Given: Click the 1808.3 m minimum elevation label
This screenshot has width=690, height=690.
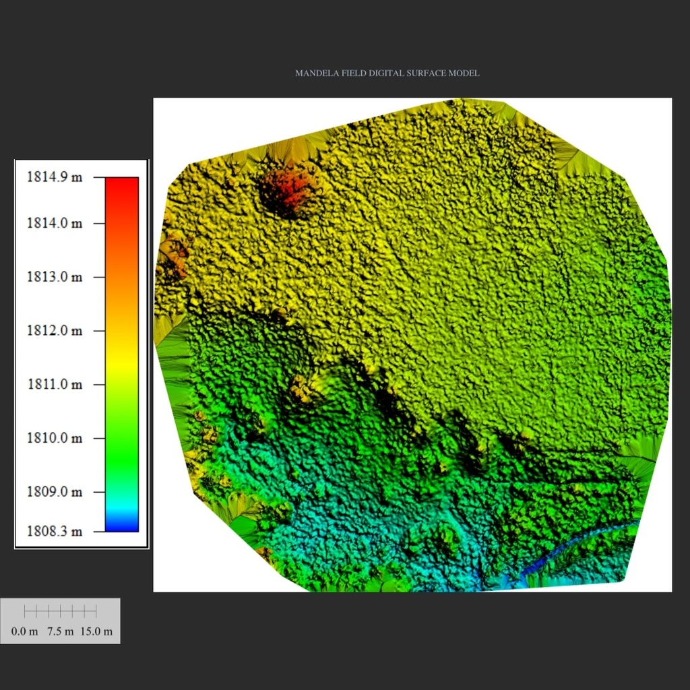Looking at the screenshot, I should click(x=55, y=531).
